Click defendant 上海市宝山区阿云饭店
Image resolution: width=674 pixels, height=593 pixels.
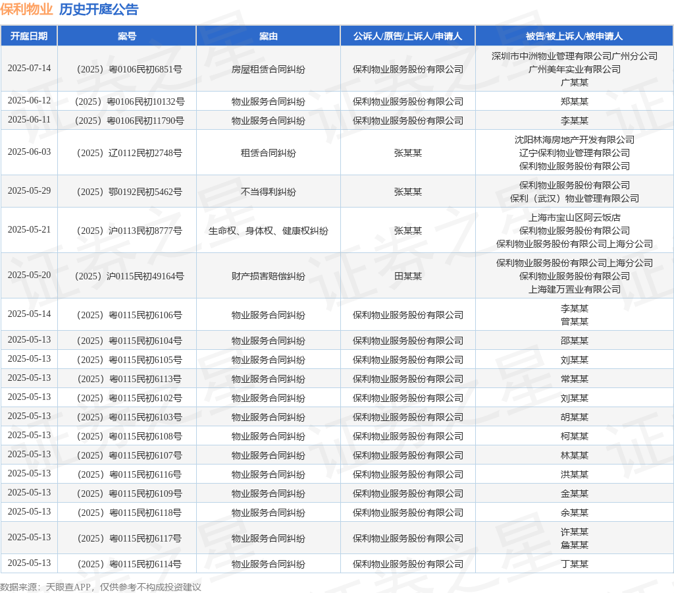point(574,217)
